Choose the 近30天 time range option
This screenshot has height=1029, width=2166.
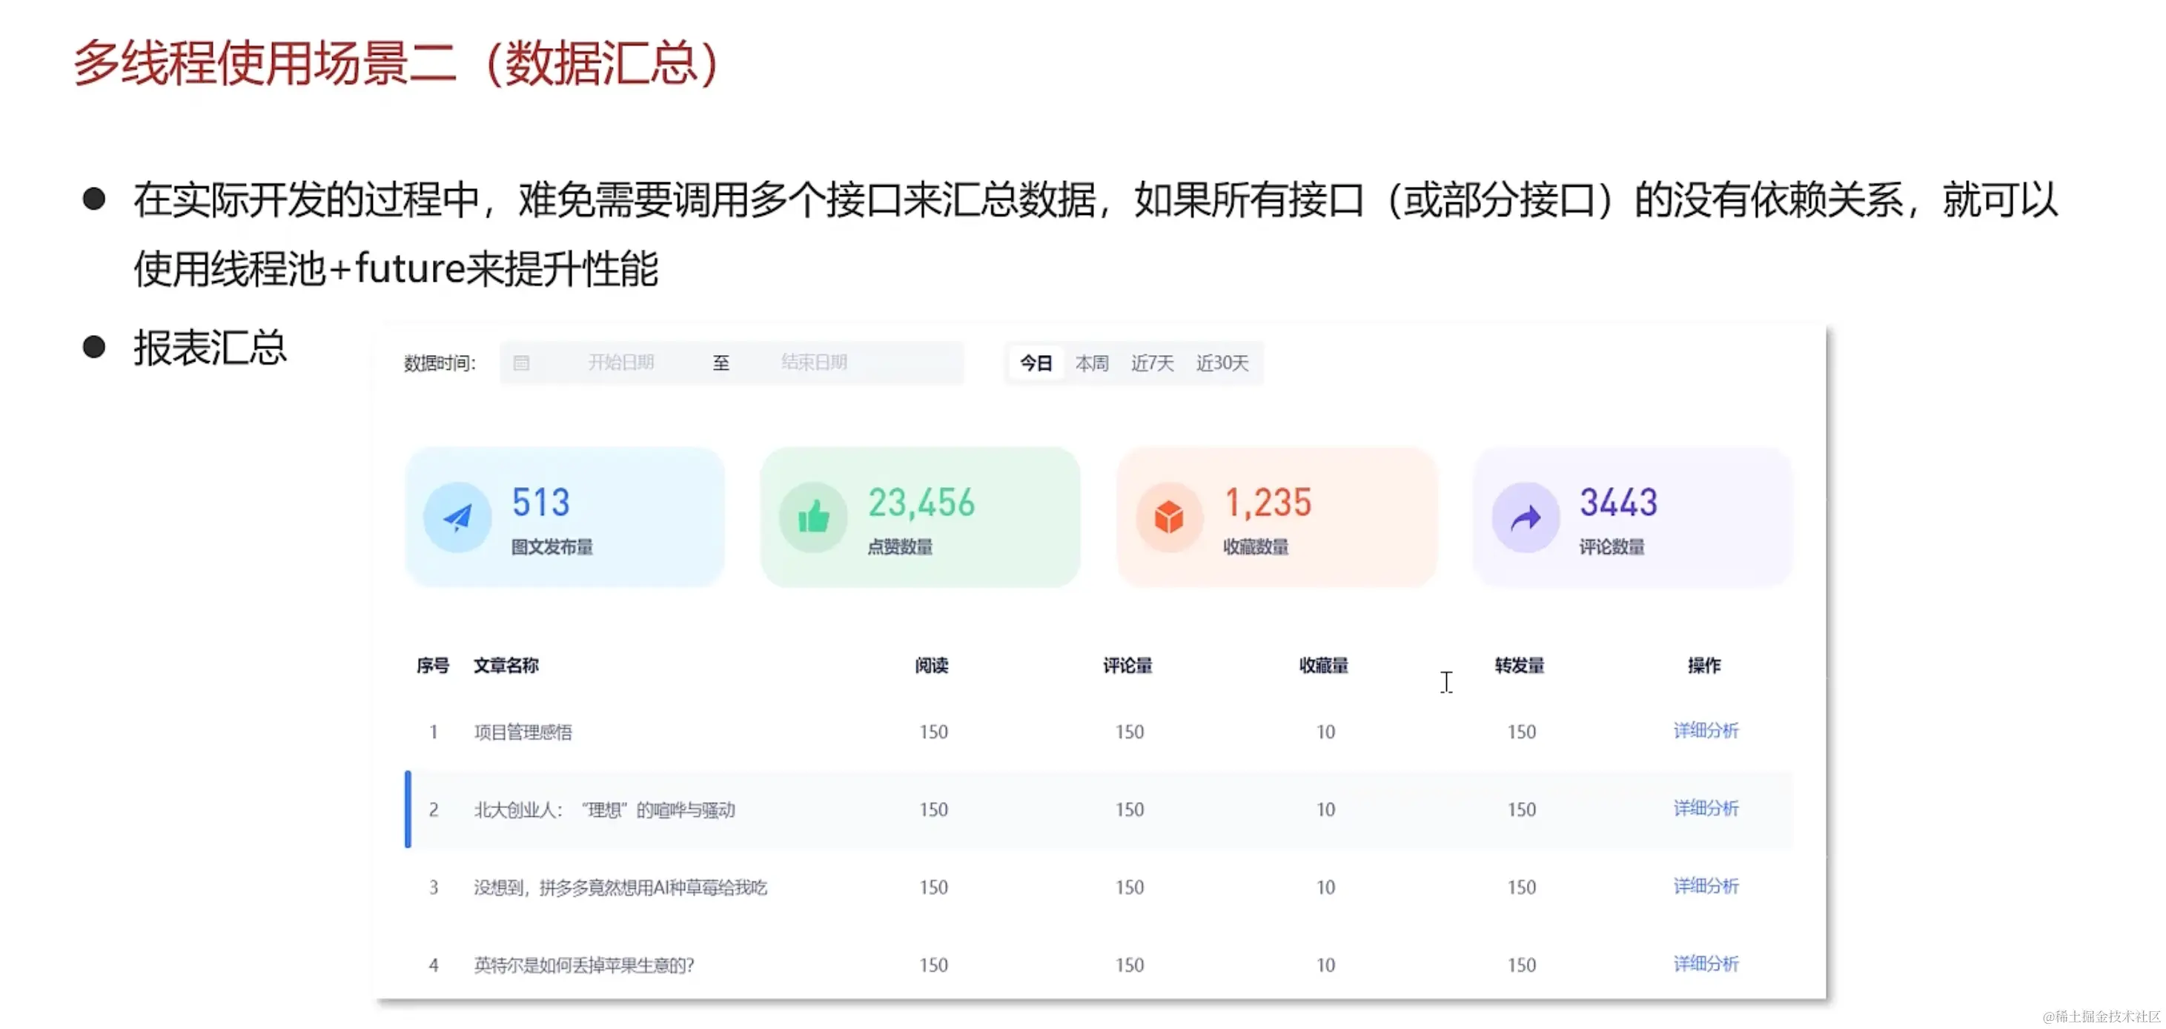pos(1222,363)
